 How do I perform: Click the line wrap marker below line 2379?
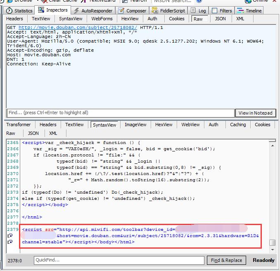[x=10, y=235]
